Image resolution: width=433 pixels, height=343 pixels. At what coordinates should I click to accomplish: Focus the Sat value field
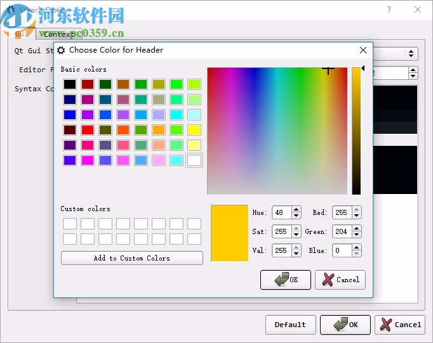point(282,231)
